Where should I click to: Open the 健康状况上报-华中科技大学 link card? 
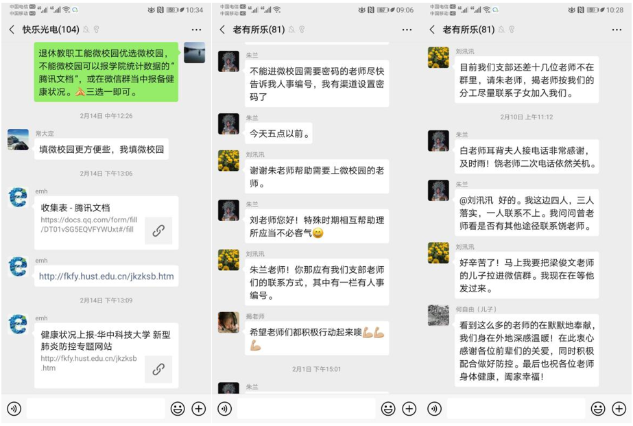106,355
